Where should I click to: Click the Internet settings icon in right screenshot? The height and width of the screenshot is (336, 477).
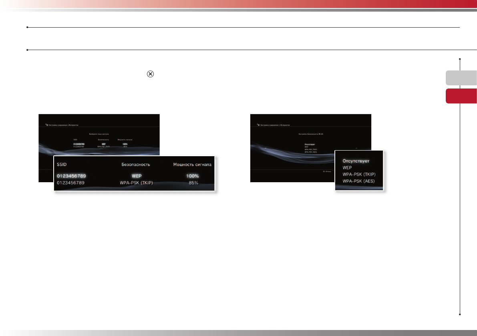[x=258, y=125]
